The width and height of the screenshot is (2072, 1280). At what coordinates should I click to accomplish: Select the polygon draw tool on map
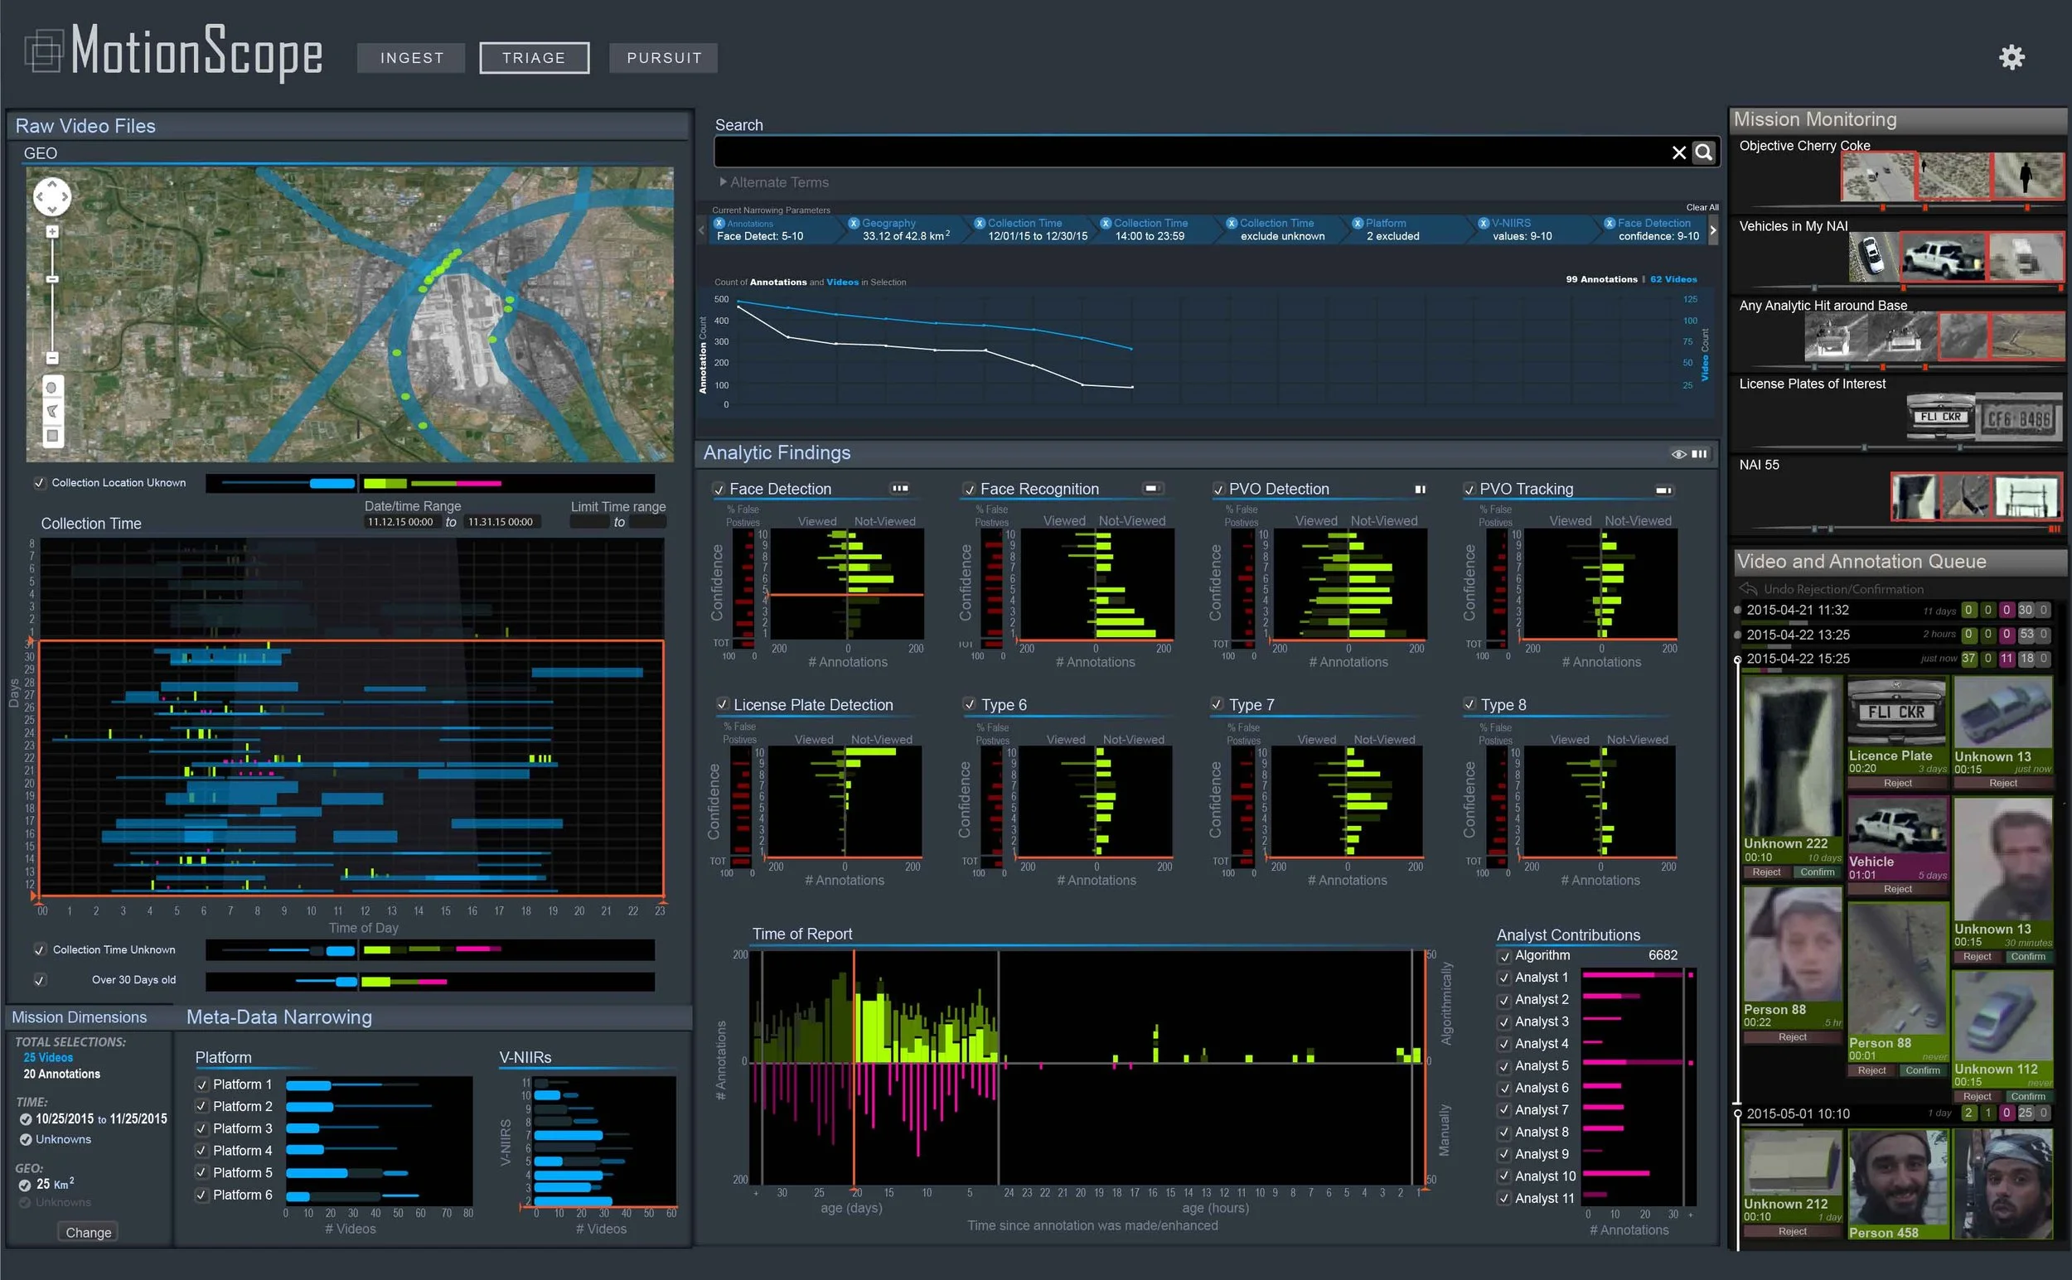(52, 412)
